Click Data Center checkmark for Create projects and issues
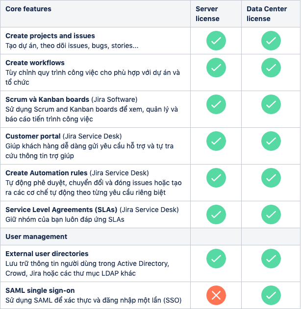This screenshot has height=309, width=301. point(271,41)
